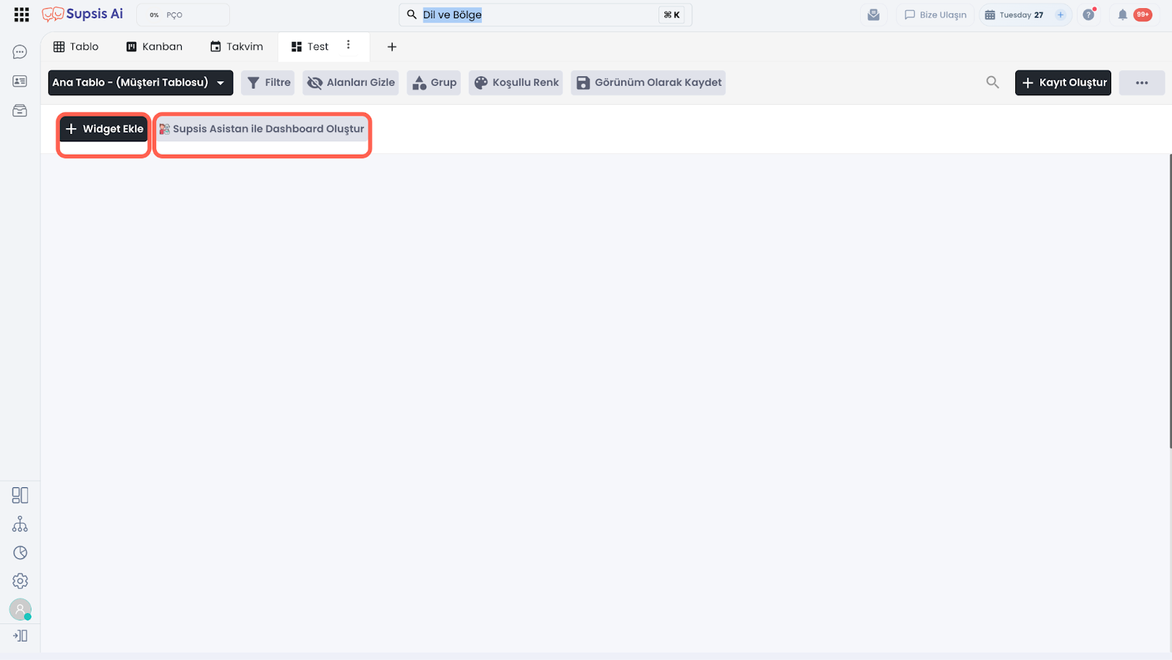Click the Dil ve Bölge search field
Viewport: 1172px width, 660px height.
click(538, 15)
